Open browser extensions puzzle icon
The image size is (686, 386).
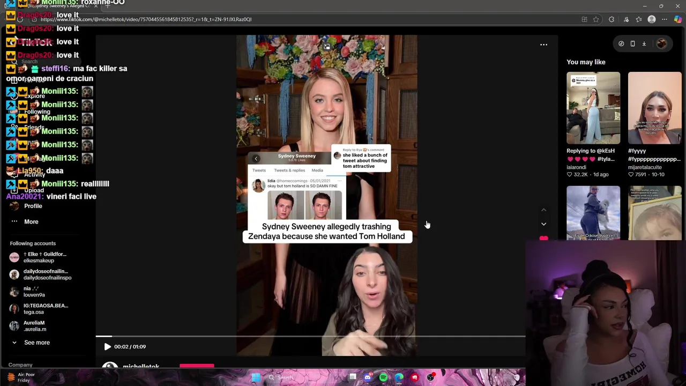612,19
